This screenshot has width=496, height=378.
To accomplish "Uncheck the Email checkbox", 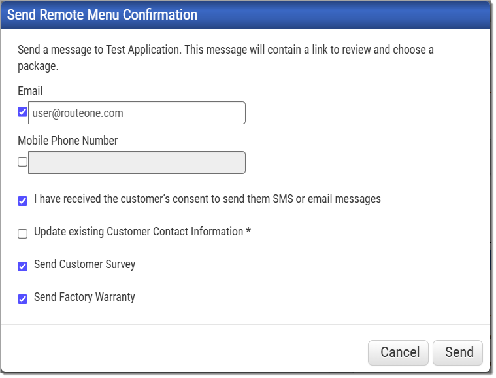I will point(22,112).
